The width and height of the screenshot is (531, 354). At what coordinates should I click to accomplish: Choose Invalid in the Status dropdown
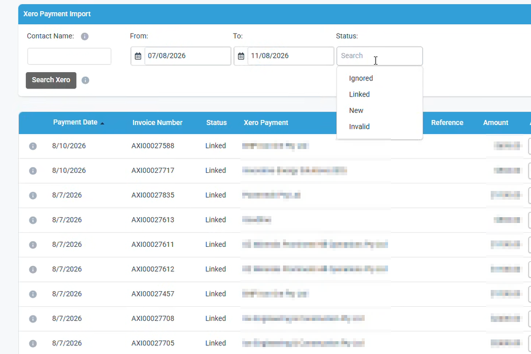point(359,127)
